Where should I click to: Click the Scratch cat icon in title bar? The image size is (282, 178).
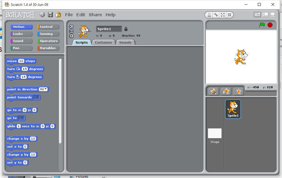click(x=7, y=4)
